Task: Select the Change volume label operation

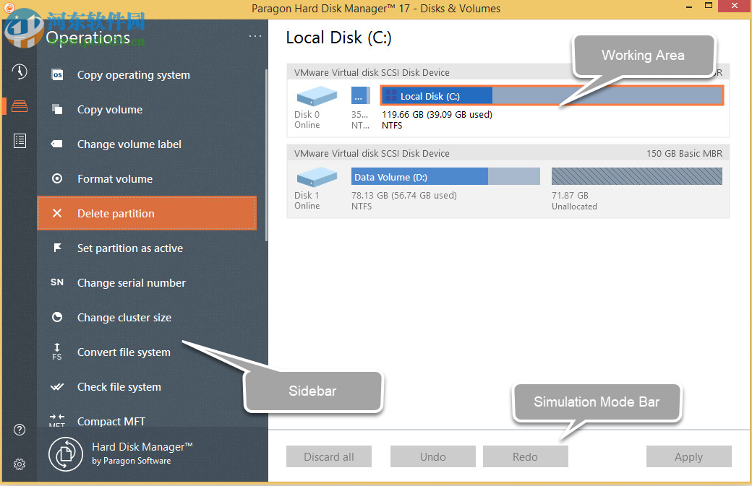Action: [128, 144]
